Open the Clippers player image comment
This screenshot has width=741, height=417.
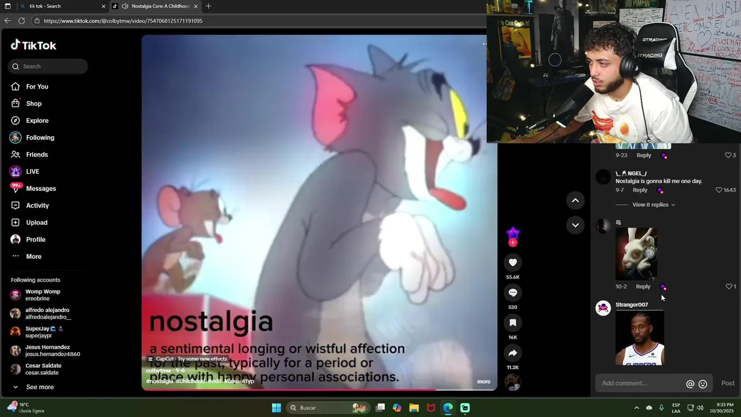tap(640, 338)
